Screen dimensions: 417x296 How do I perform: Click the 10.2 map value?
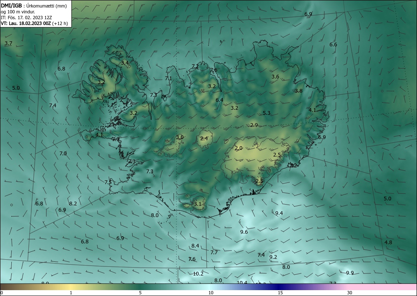point(198,273)
